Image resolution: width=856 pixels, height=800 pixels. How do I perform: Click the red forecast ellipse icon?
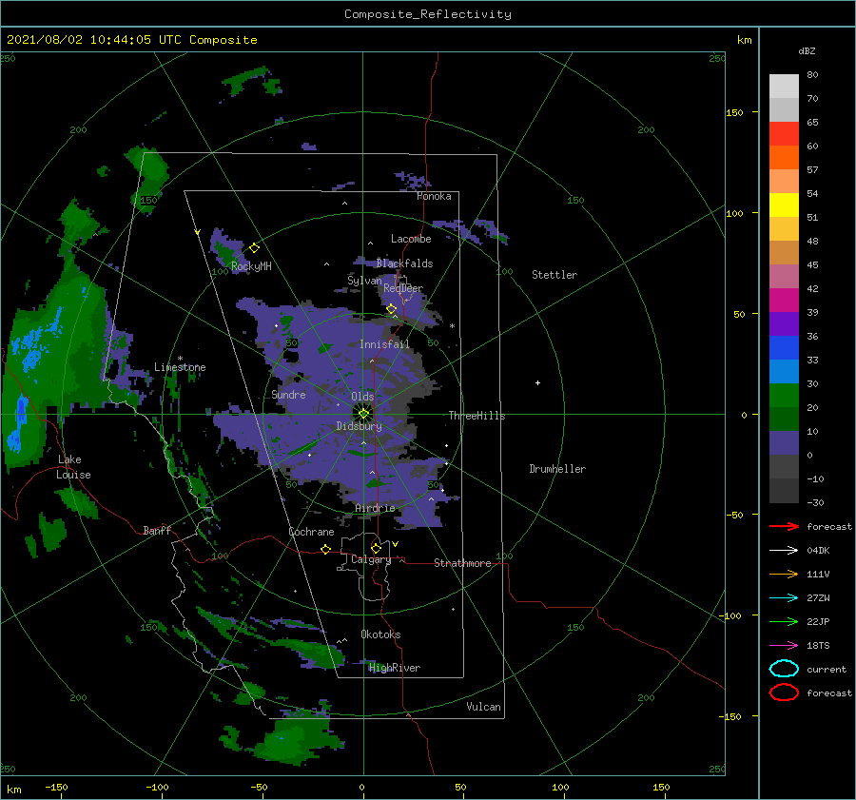point(784,693)
